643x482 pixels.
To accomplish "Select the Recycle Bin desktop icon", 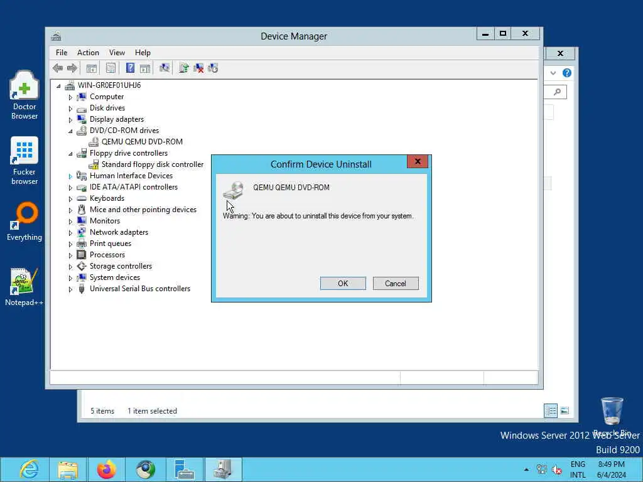I will [x=612, y=415].
